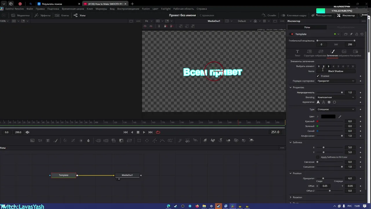Select the MediaOut1 node
The width and height of the screenshot is (371, 209).
coord(128,175)
